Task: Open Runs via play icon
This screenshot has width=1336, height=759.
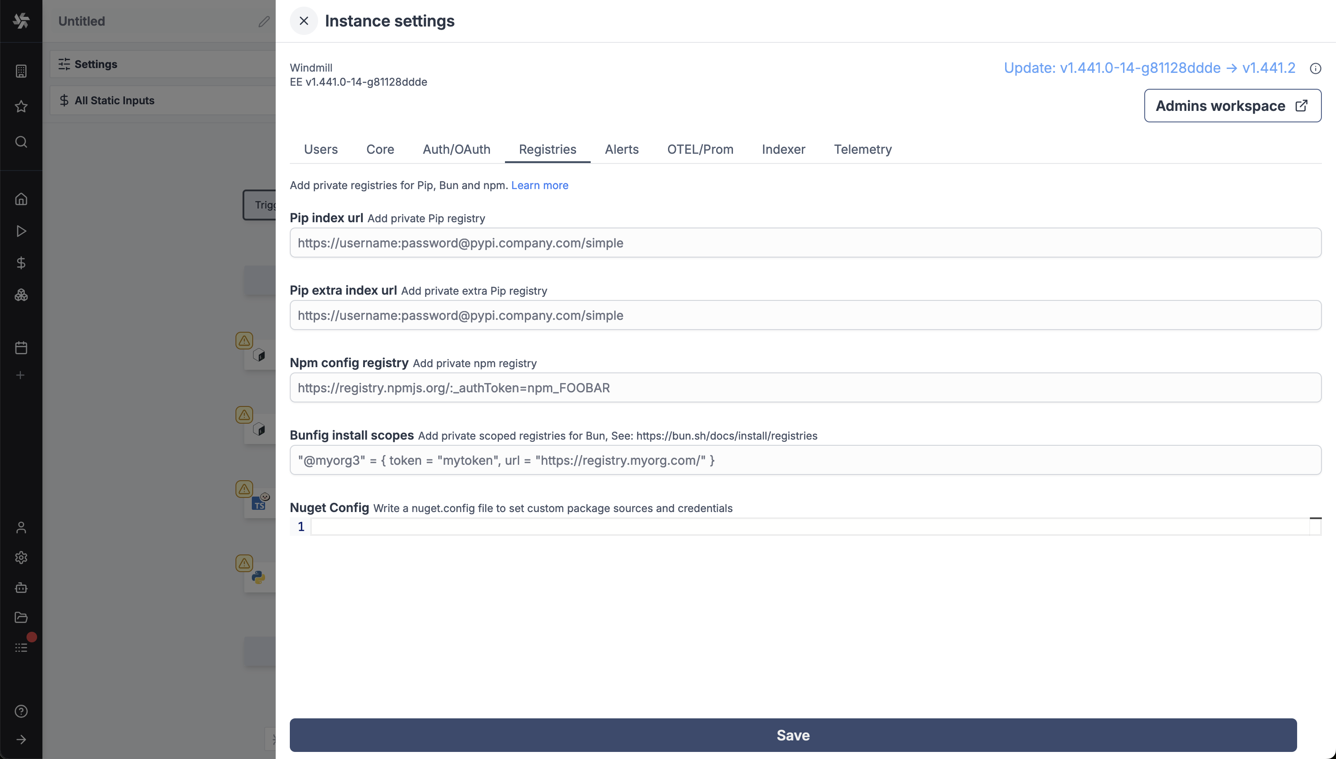Action: pos(21,231)
